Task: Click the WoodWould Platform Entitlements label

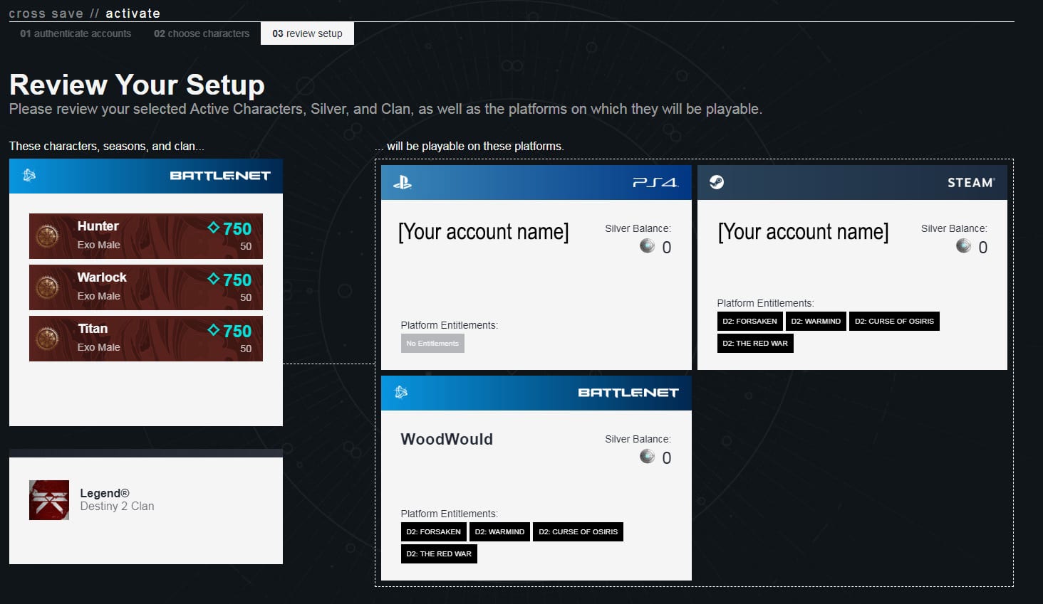Action: point(449,514)
